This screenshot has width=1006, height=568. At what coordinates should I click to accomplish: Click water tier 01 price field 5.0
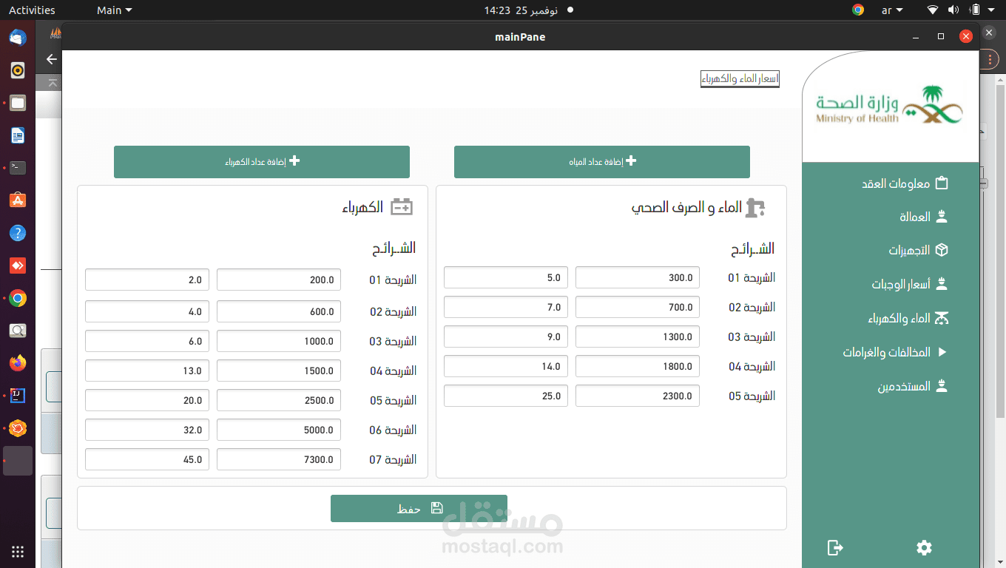tap(506, 278)
